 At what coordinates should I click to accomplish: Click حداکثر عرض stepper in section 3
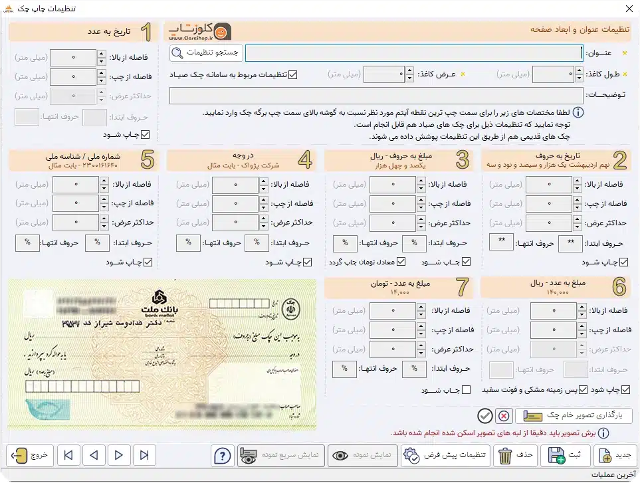click(x=421, y=223)
